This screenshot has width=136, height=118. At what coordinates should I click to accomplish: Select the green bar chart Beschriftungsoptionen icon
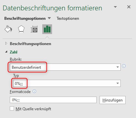tap(47, 29)
